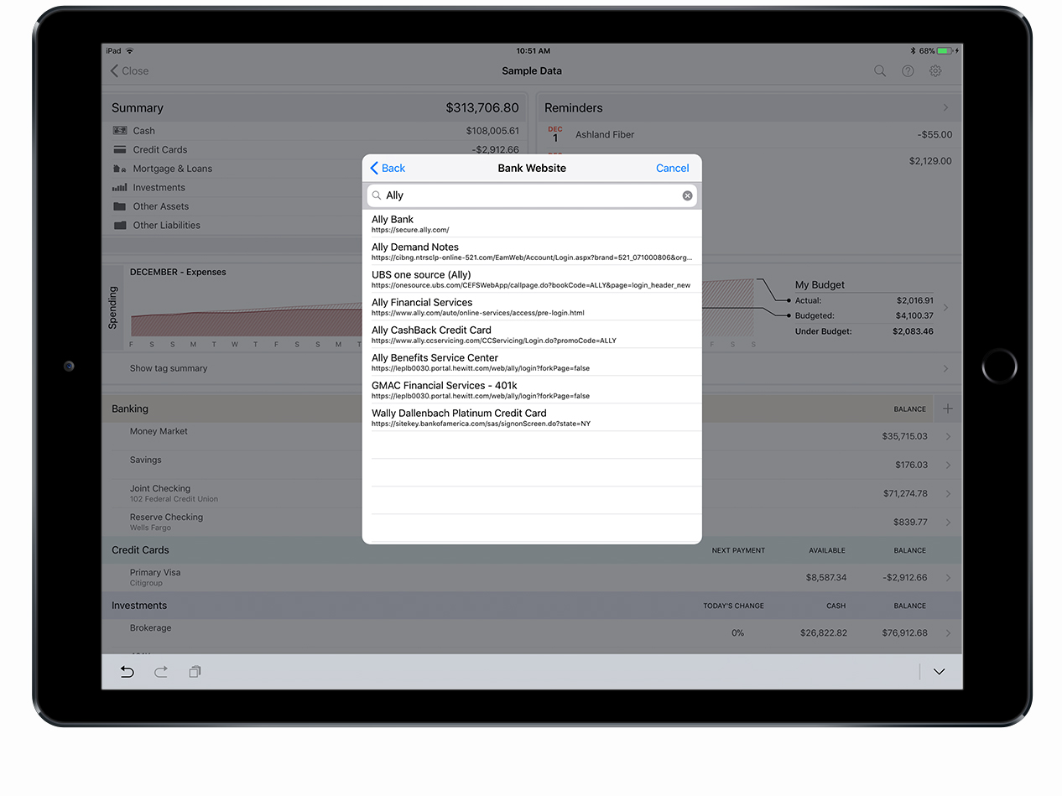Open Brokerage account chevron
Viewport: 1062px width, 796px height.
pyautogui.click(x=948, y=632)
